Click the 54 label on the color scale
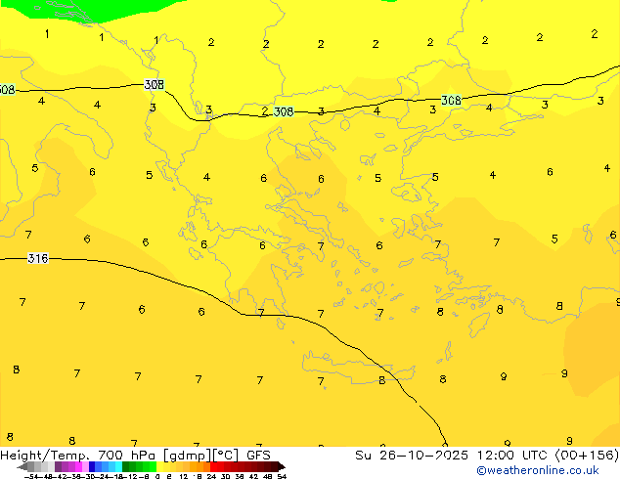Screen dimensions: 620x479 (282, 476)
